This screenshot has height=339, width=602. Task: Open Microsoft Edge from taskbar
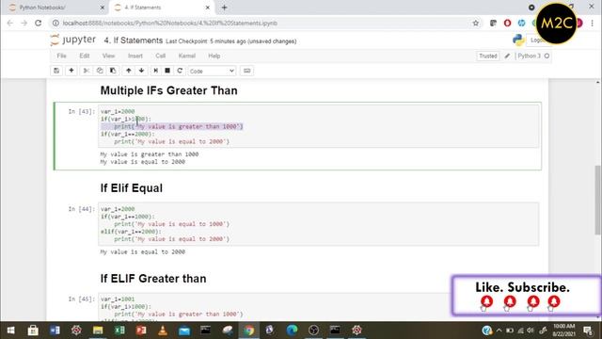(293, 331)
